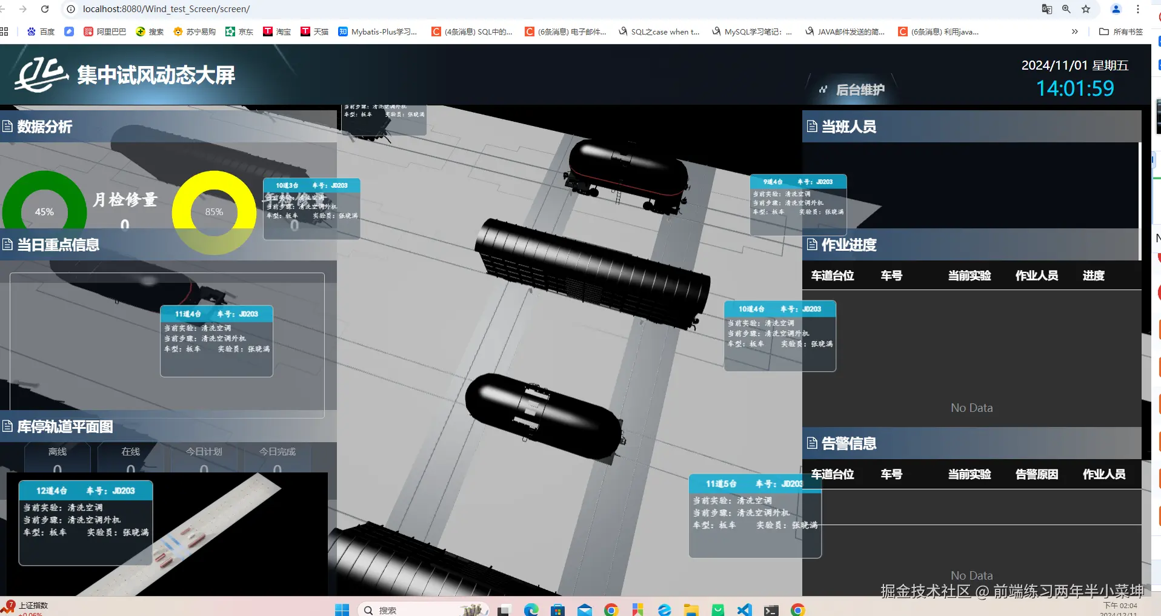Open the Mybatis-Plus学习 bookmark

pos(378,31)
